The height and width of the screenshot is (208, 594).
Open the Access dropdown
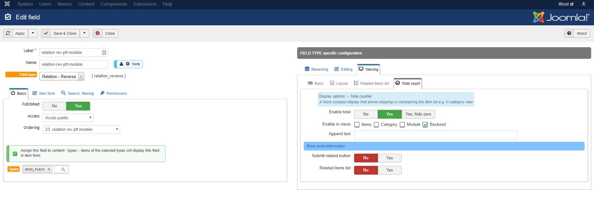pos(68,118)
